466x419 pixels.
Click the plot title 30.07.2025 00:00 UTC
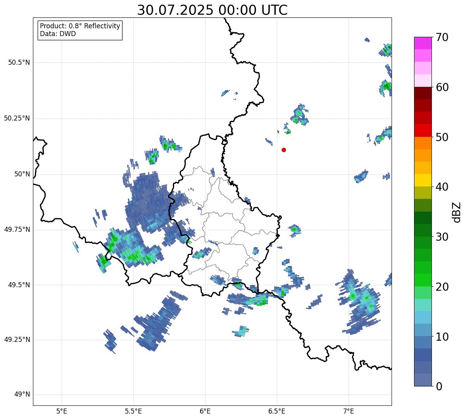pyautogui.click(x=212, y=10)
